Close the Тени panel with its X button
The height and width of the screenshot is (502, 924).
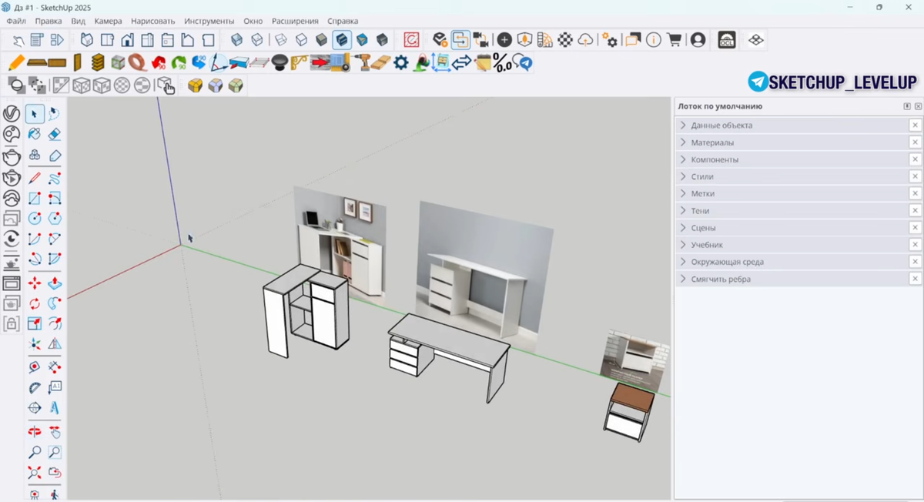point(915,211)
